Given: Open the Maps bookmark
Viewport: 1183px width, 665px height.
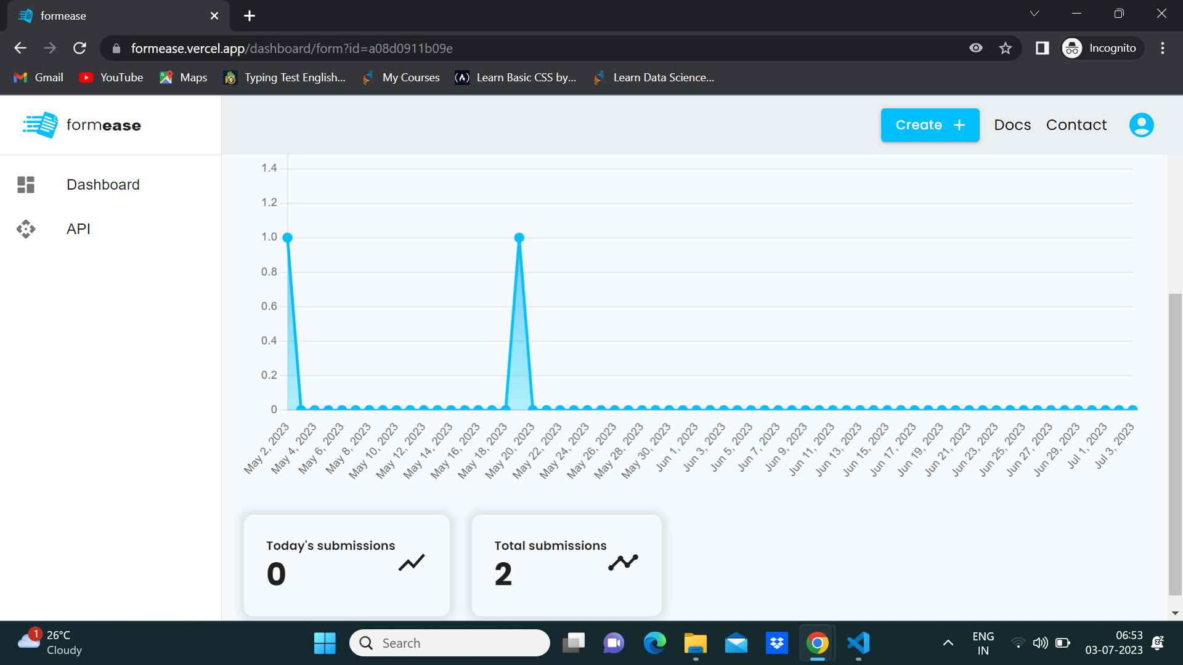Looking at the screenshot, I should pyautogui.click(x=183, y=78).
